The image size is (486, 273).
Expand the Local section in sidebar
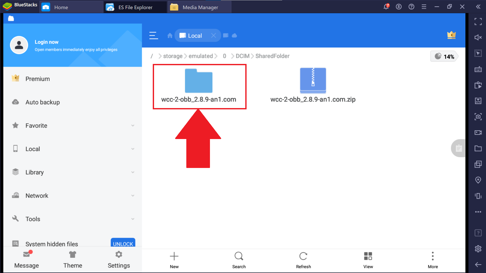133,149
